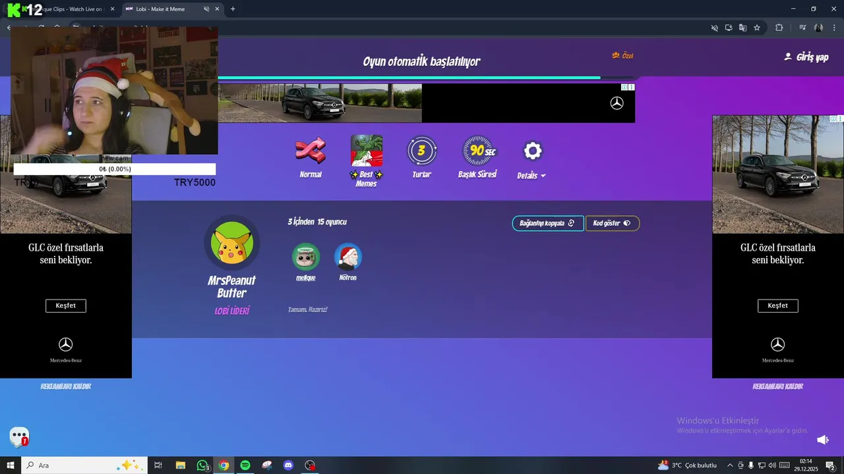Click the top banner Mercedes logo
Screen dimensions: 844x474
[617, 103]
